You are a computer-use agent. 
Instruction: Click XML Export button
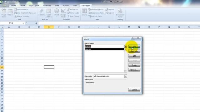[x=110, y=13]
